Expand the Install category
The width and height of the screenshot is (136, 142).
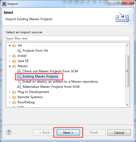coord(10,56)
